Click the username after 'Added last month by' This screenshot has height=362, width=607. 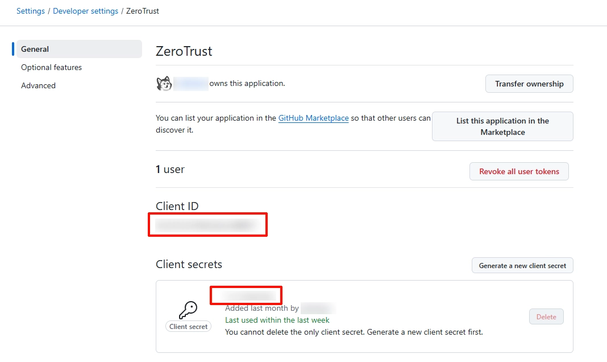tap(318, 308)
